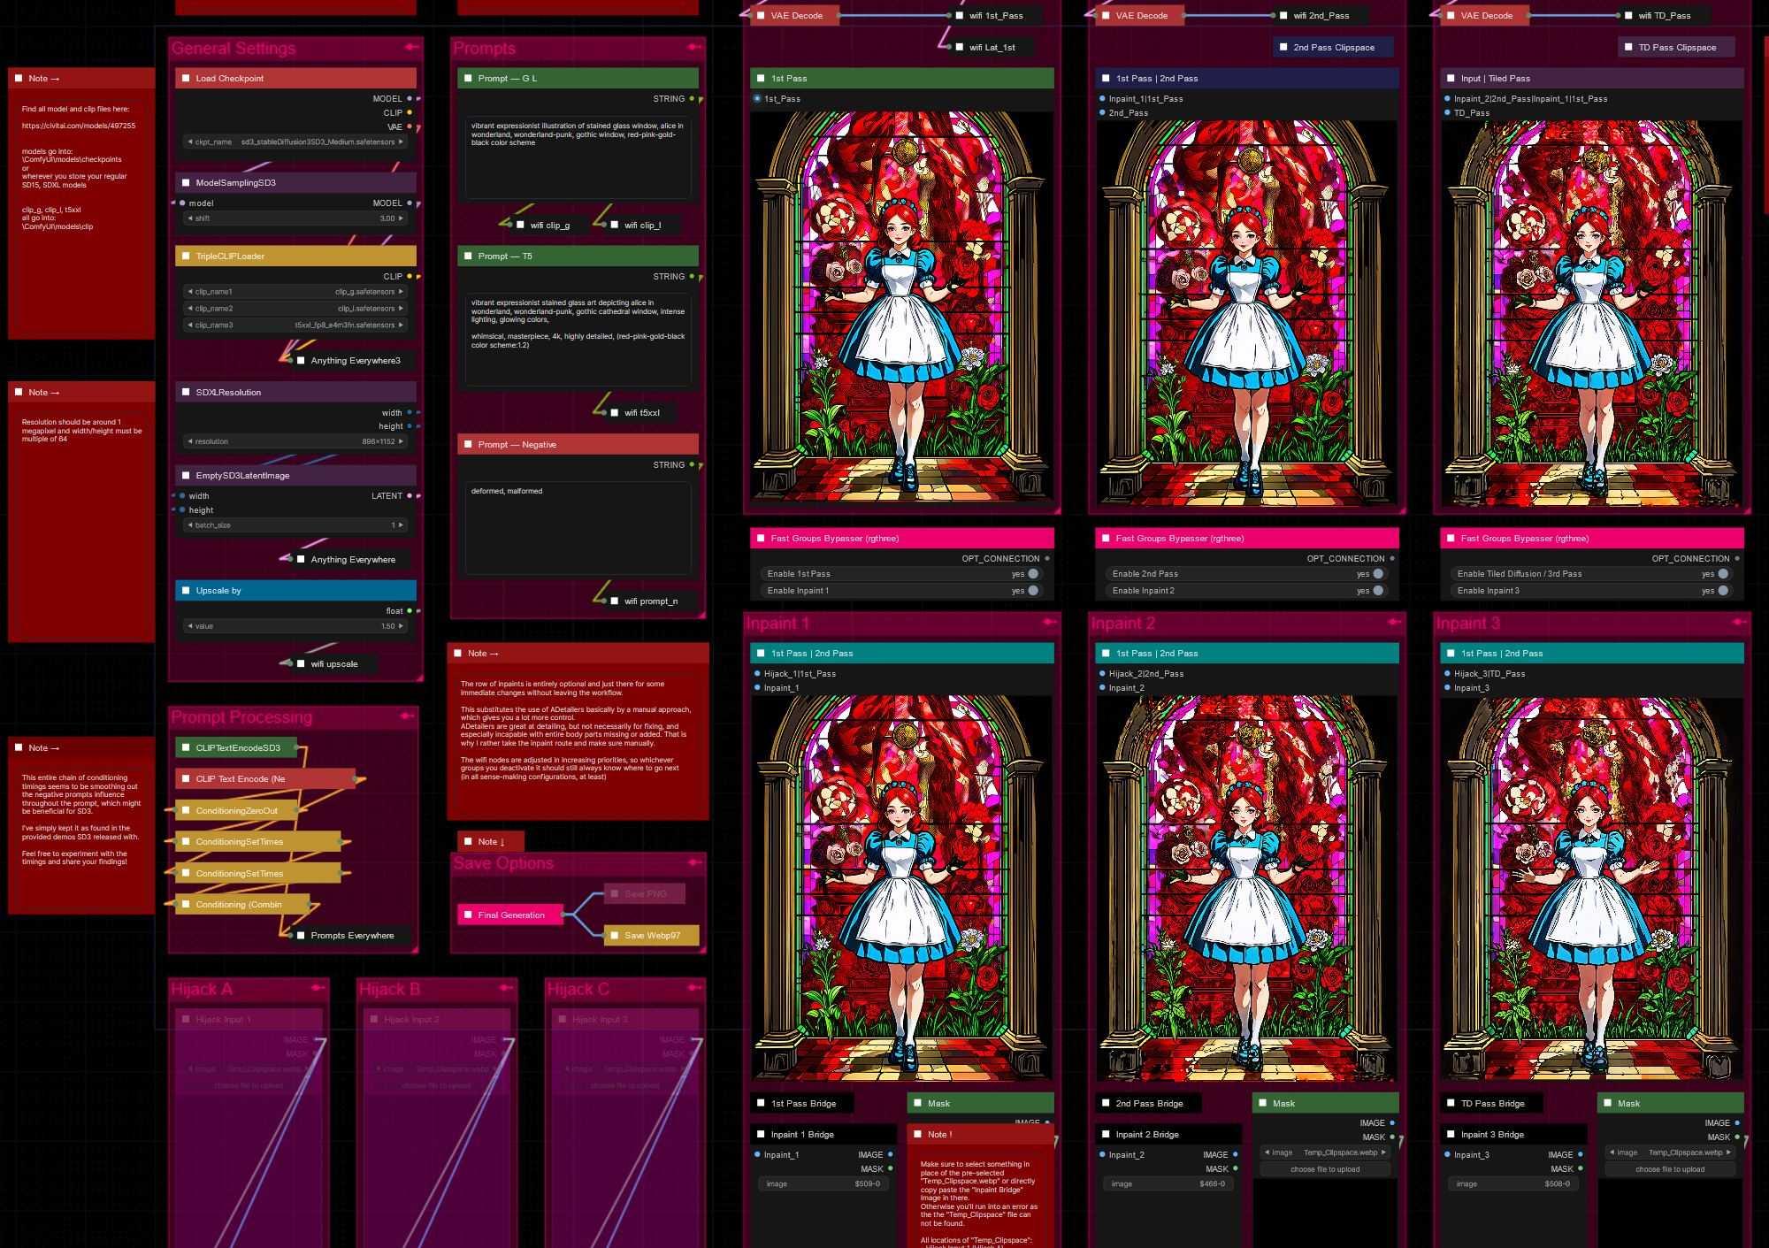The height and width of the screenshot is (1248, 1769).
Task: Toggle the Enable Inpaint 1 switch
Action: point(1033,591)
